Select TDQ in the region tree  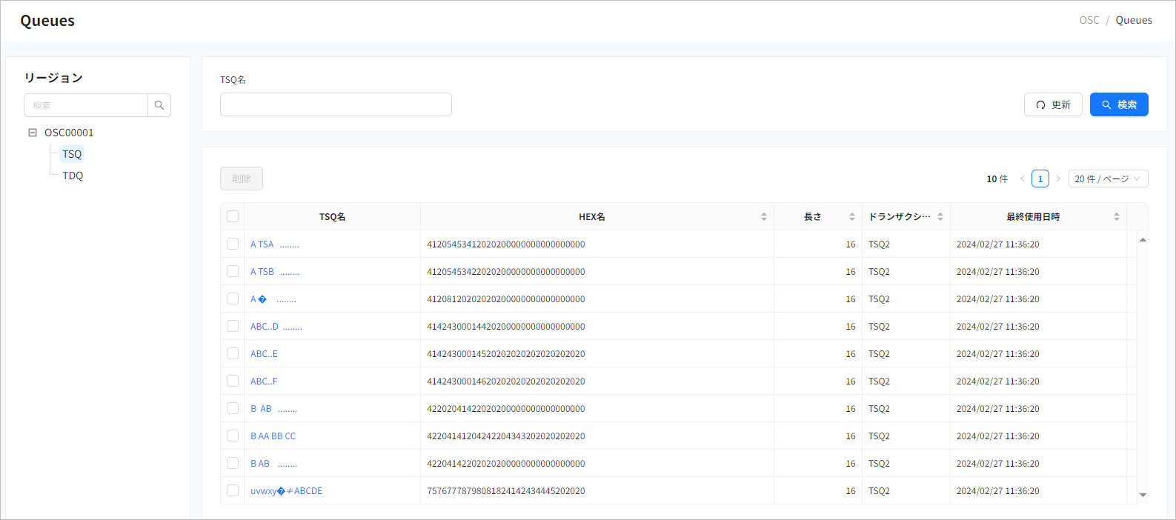[x=73, y=176]
